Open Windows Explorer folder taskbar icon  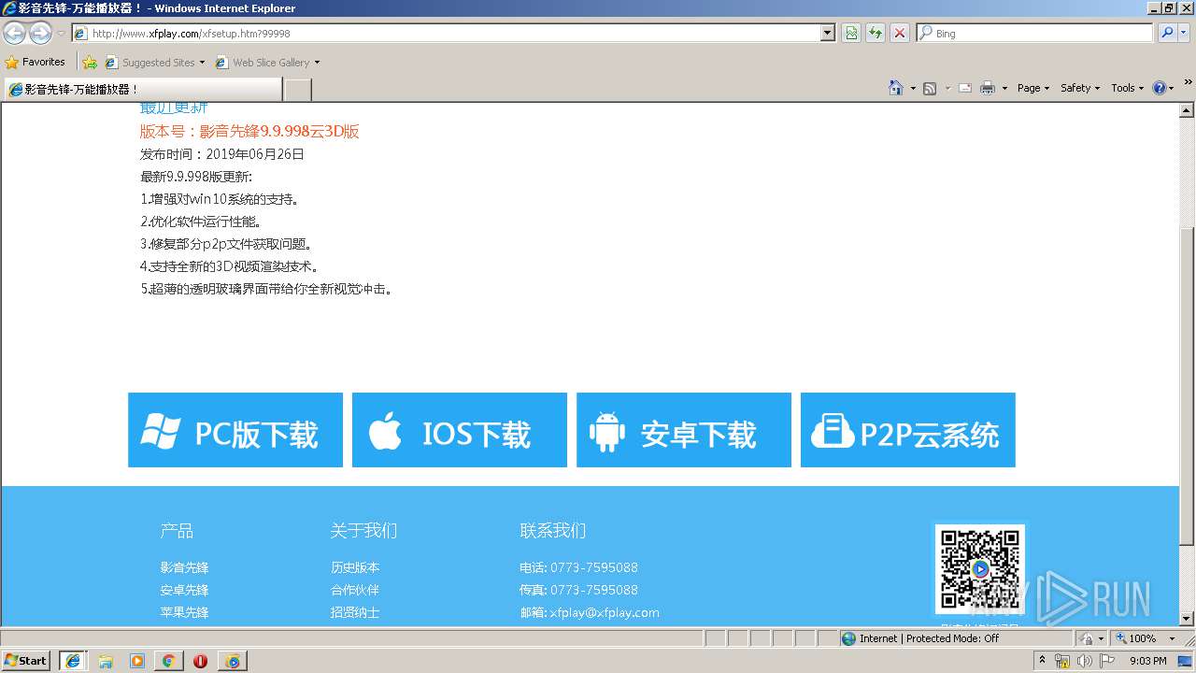[106, 661]
